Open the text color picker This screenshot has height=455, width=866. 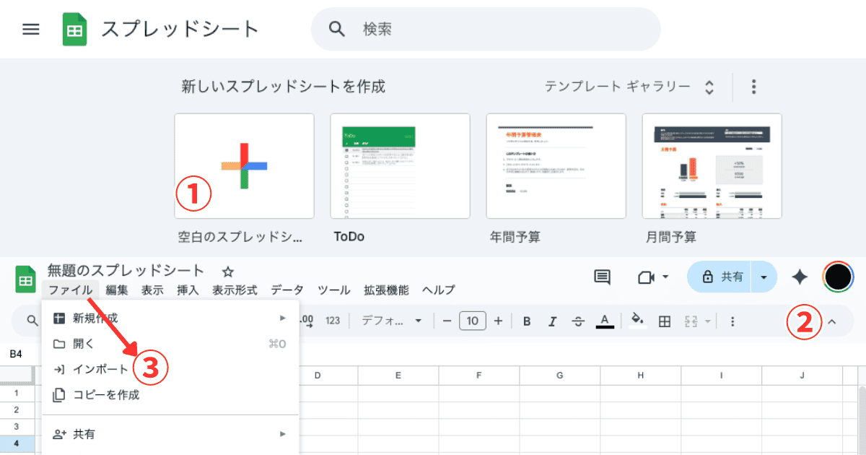click(605, 321)
